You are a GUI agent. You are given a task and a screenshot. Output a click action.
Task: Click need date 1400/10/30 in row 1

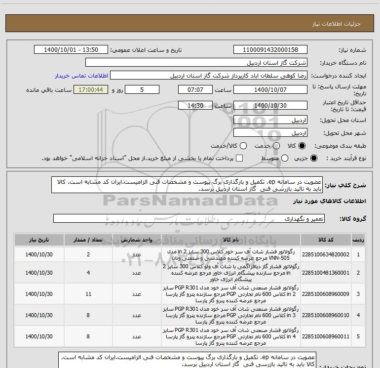[39, 254]
